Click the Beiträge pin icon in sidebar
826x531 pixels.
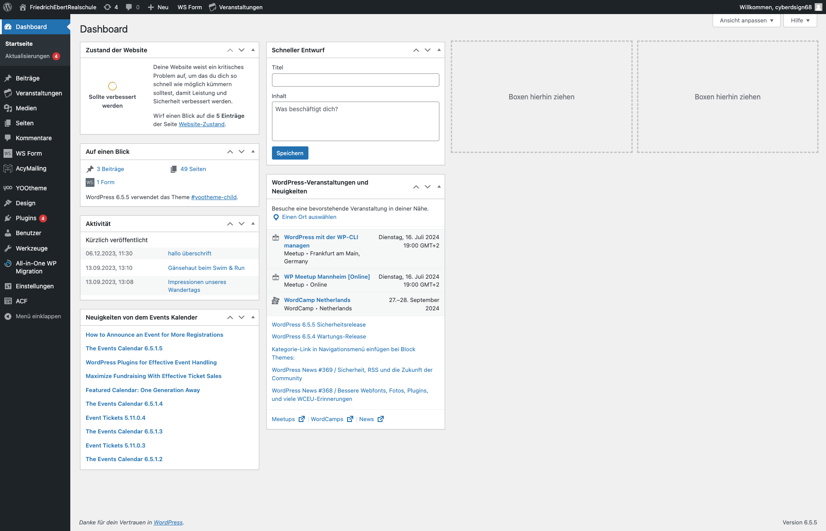click(x=8, y=78)
